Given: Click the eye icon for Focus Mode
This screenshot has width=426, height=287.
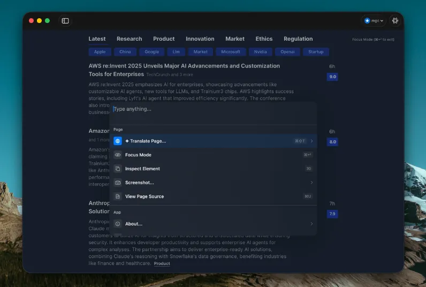Looking at the screenshot, I should point(118,155).
